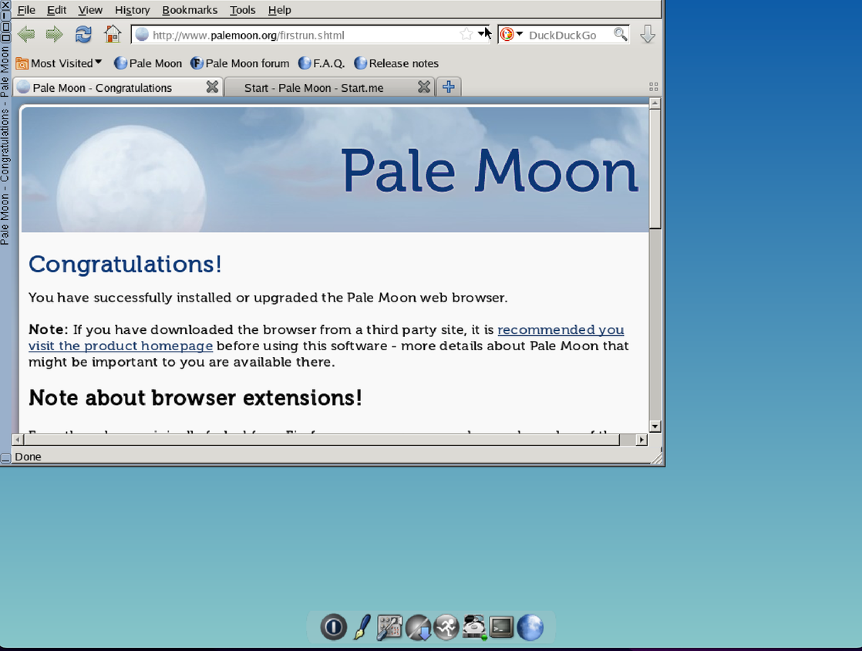Open the Edit menu

click(56, 10)
